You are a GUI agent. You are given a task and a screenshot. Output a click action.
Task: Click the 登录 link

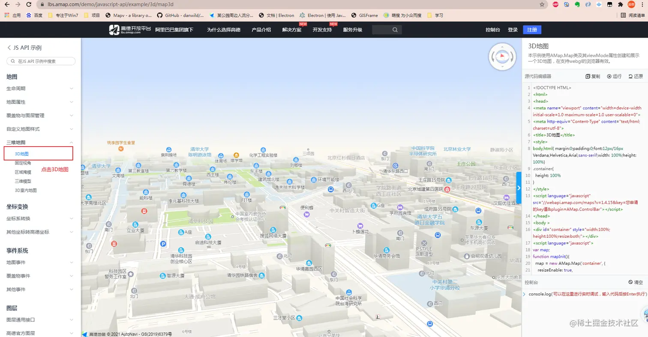[x=513, y=30]
